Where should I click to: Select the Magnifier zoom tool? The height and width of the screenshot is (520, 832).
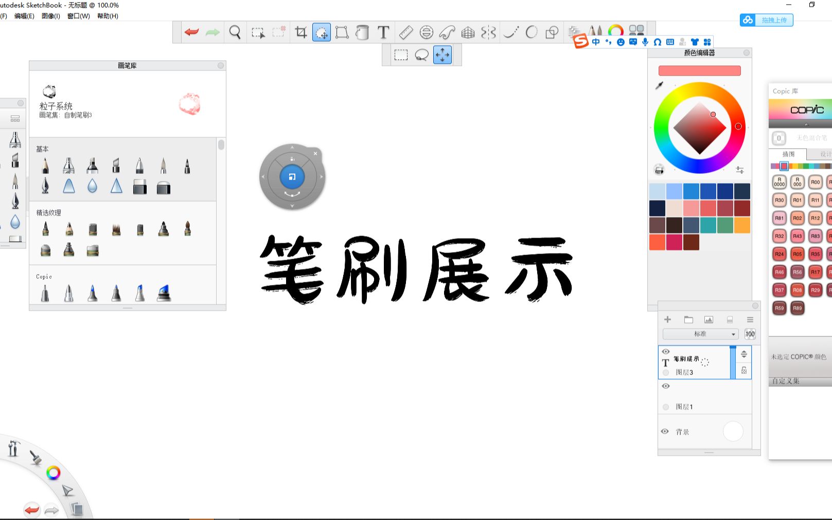coord(235,32)
